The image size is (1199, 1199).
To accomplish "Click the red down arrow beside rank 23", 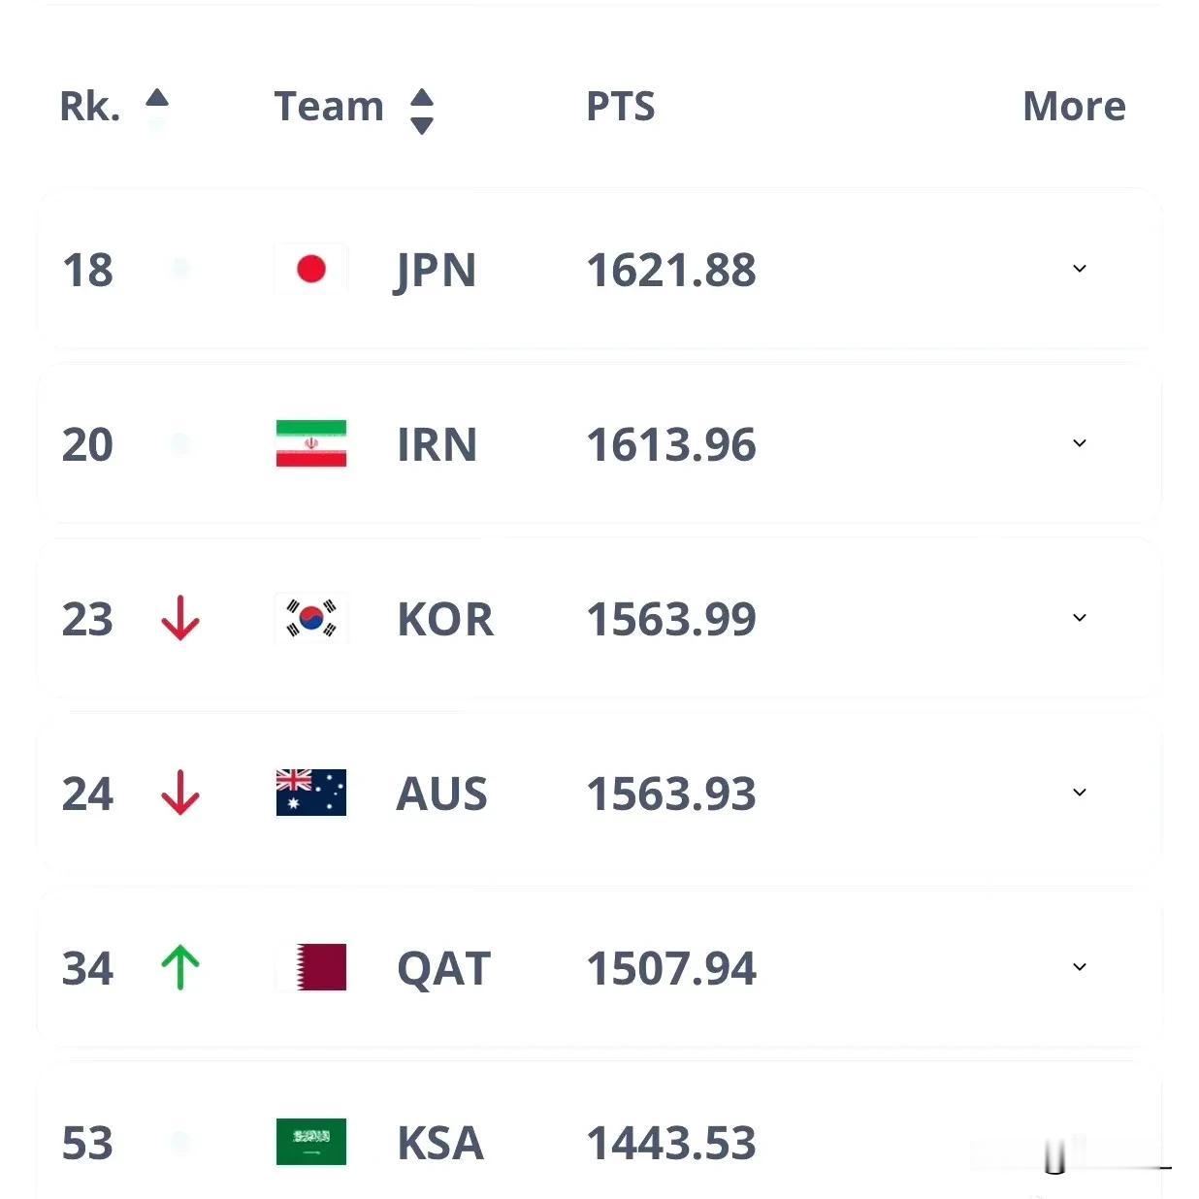I will [180, 618].
